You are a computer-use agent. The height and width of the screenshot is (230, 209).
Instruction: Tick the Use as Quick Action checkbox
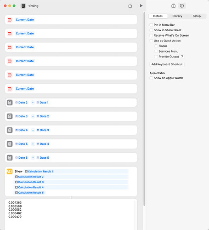pos(151,41)
